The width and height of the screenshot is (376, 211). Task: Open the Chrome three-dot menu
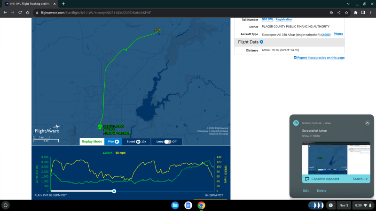pos(371,13)
